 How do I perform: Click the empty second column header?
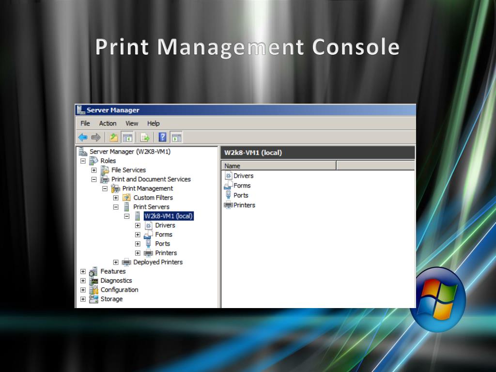(375, 166)
